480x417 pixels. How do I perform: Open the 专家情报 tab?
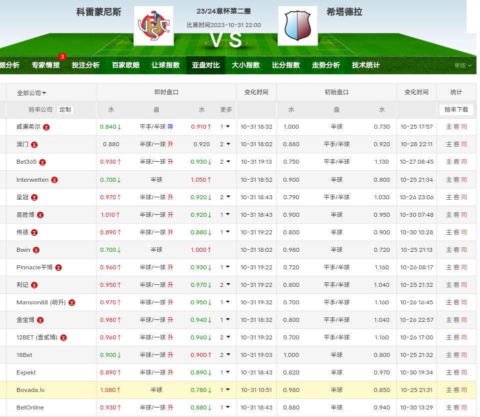[x=45, y=65]
